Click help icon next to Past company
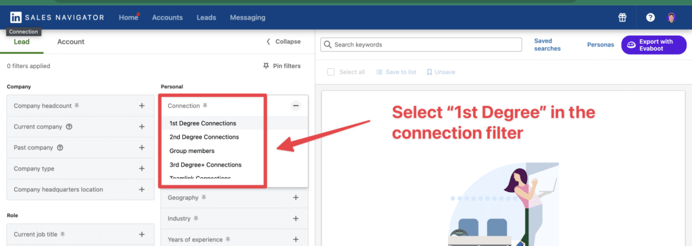692x246 pixels. [60, 148]
